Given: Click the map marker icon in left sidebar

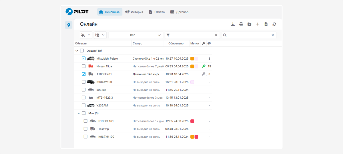Looking at the screenshot, I should 69,25.
